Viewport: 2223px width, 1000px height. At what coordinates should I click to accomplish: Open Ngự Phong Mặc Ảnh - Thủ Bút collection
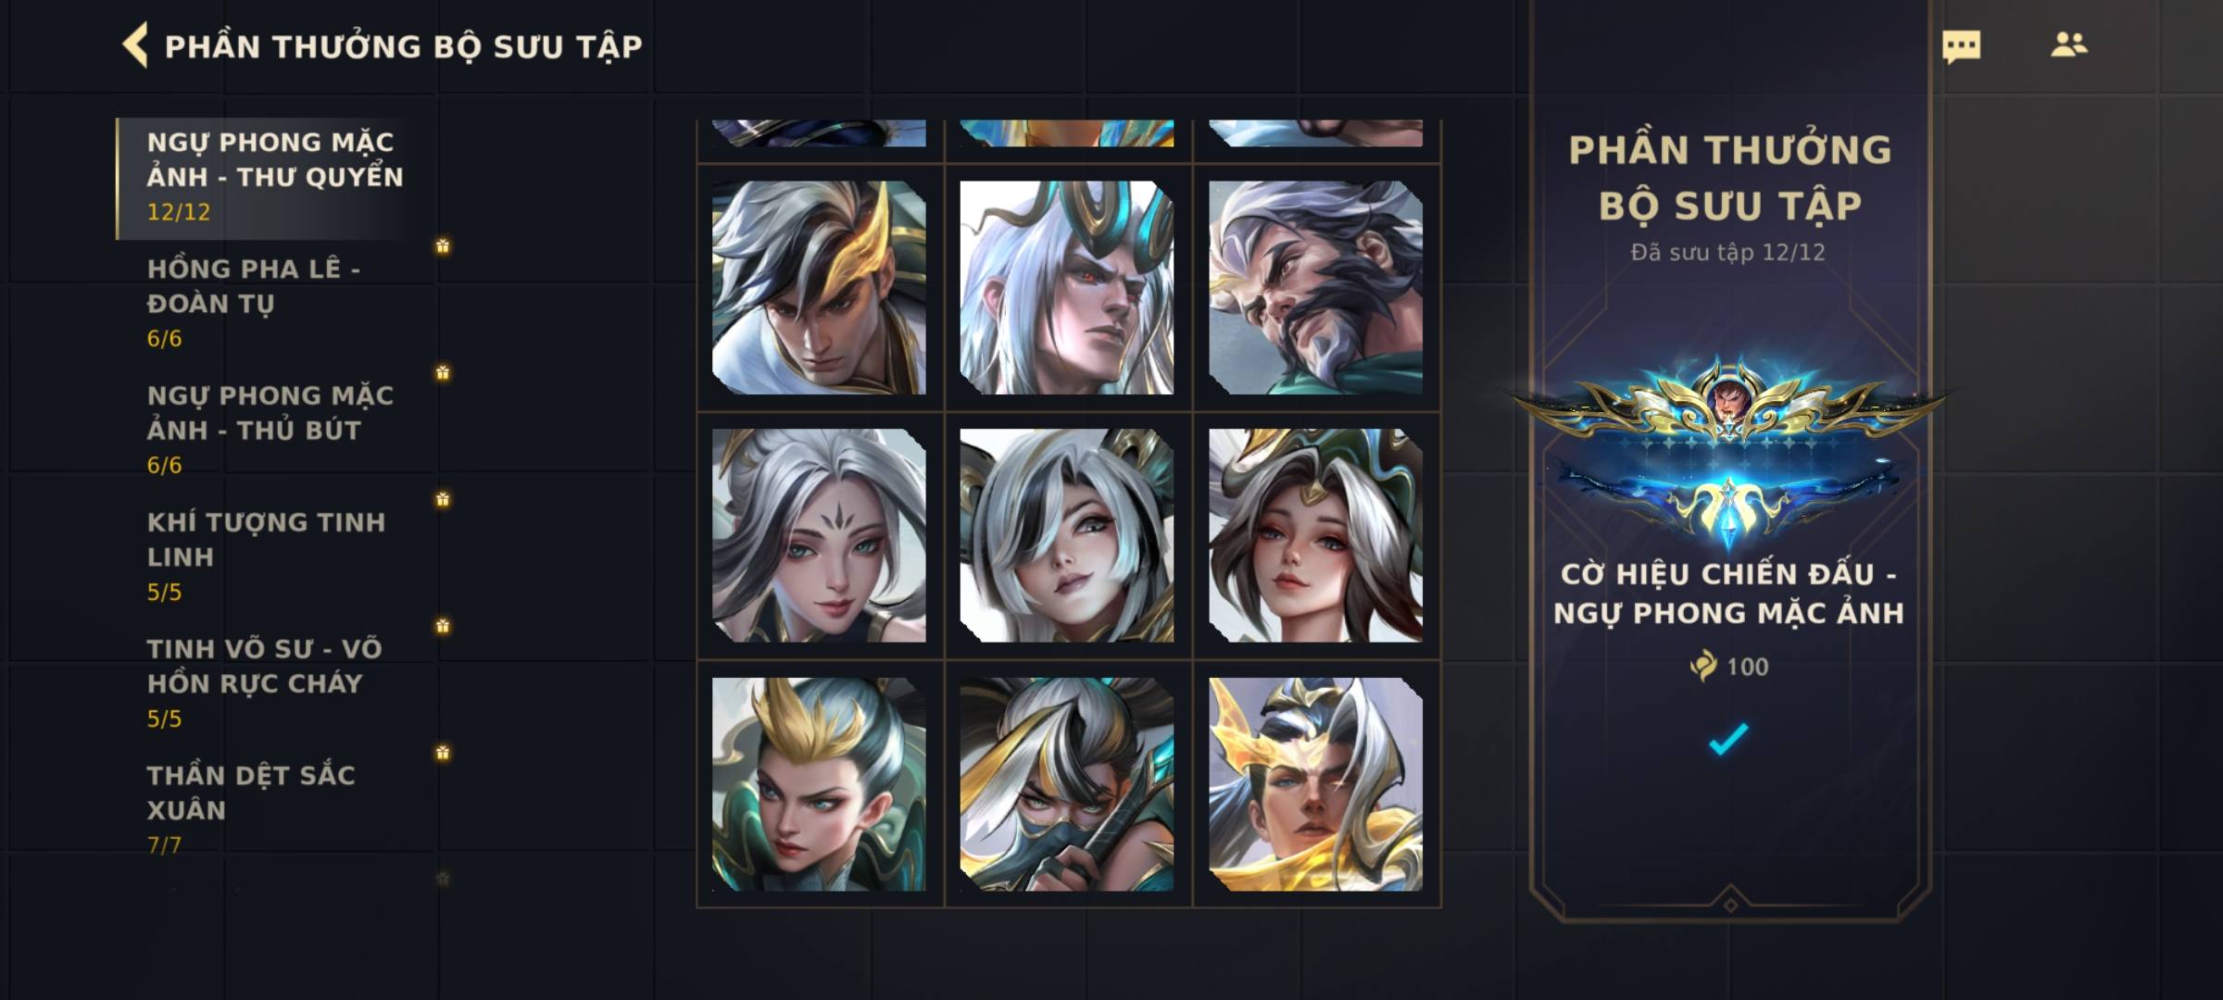(276, 431)
